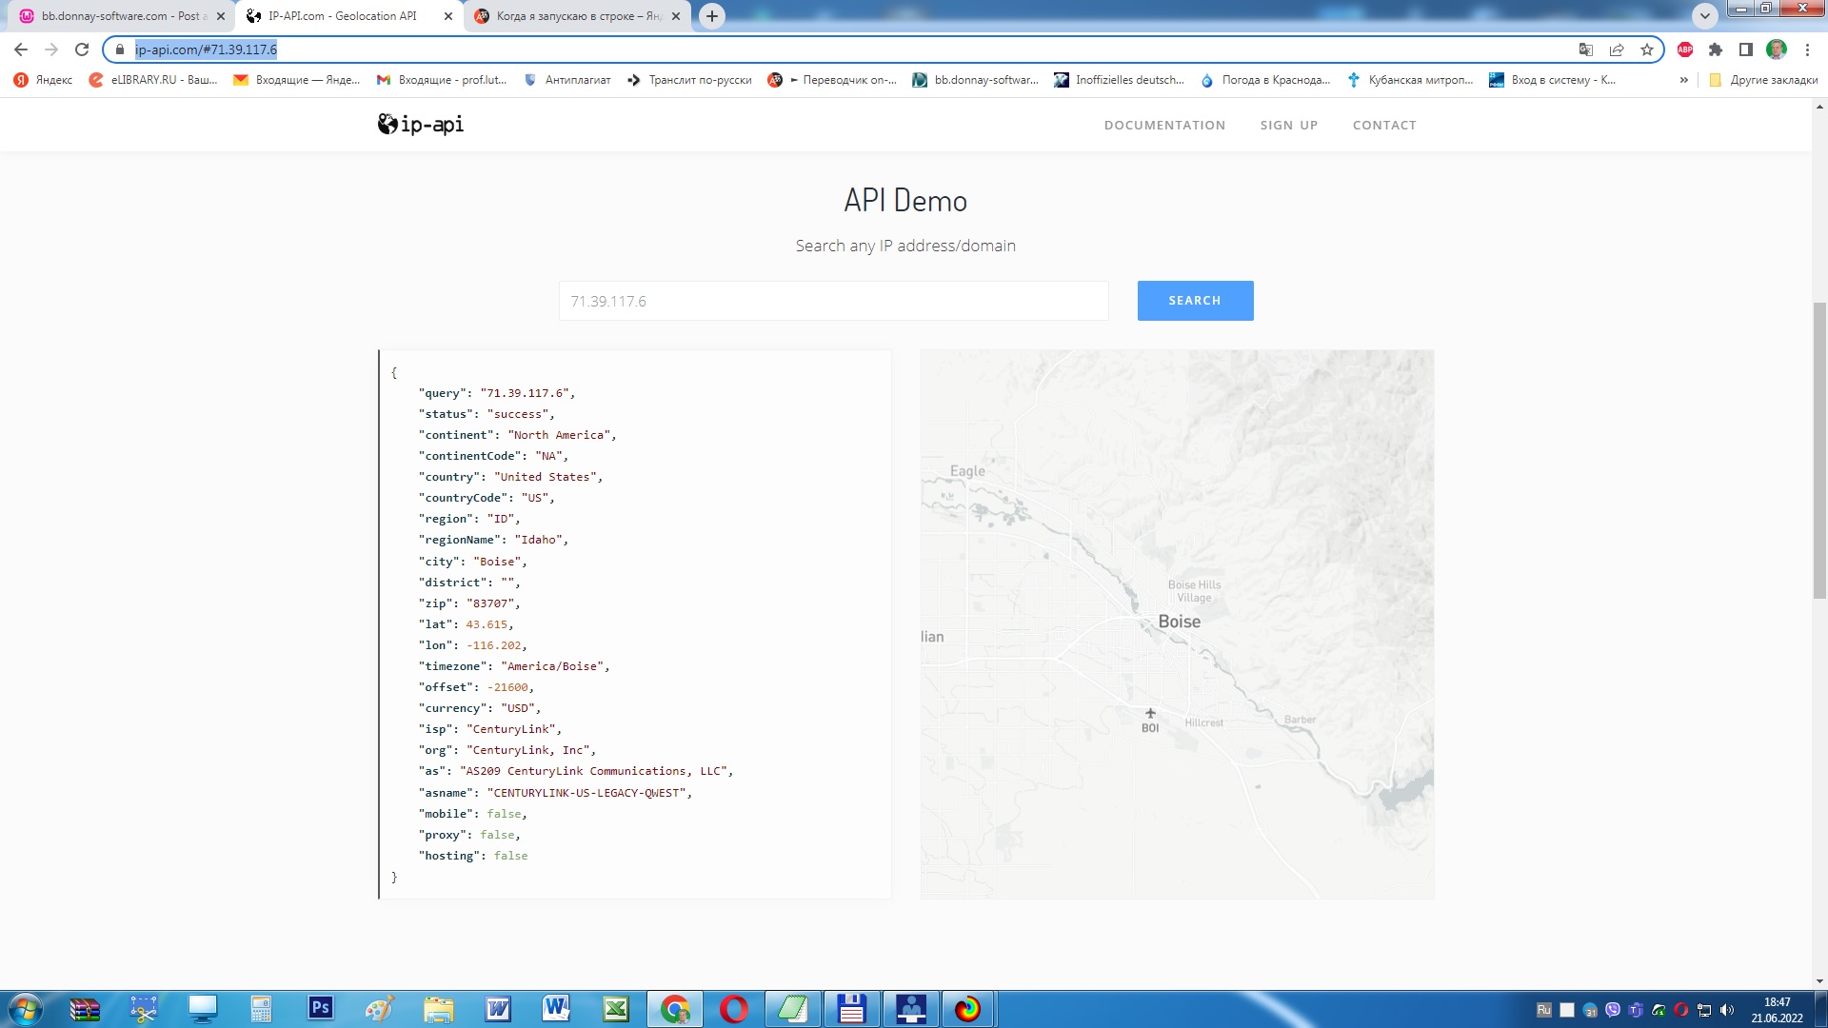
Task: Click the SIGN UP link
Action: (1289, 125)
